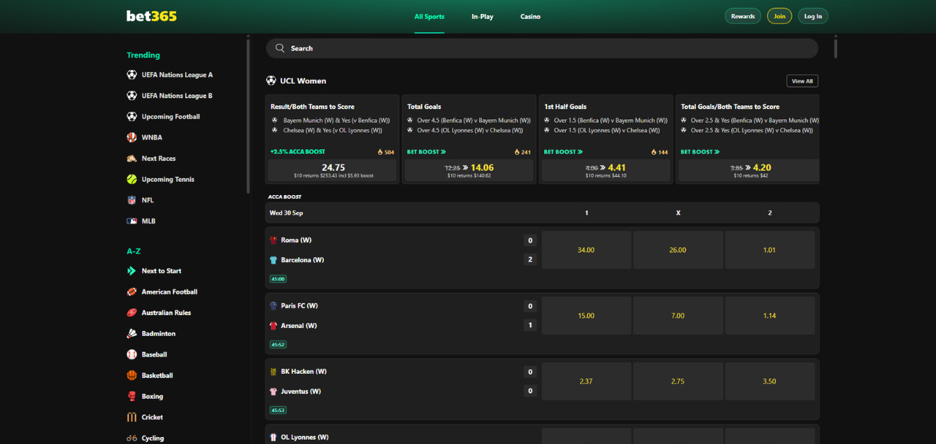Switch to the In-Play tab

(x=483, y=17)
